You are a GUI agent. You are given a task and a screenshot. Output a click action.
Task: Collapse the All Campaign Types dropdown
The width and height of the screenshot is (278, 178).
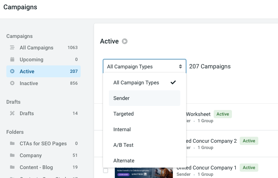pyautogui.click(x=144, y=66)
